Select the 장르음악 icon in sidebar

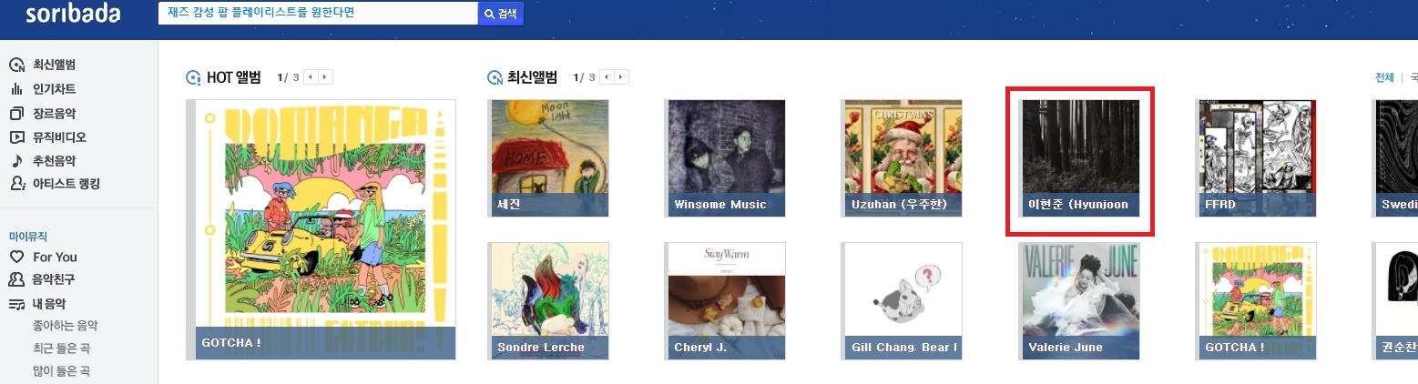click(16, 114)
